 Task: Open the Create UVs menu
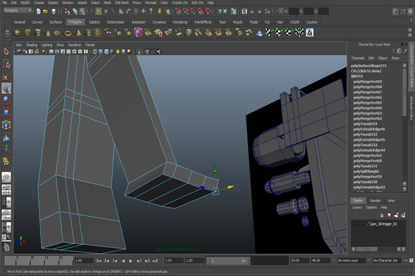click(180, 3)
